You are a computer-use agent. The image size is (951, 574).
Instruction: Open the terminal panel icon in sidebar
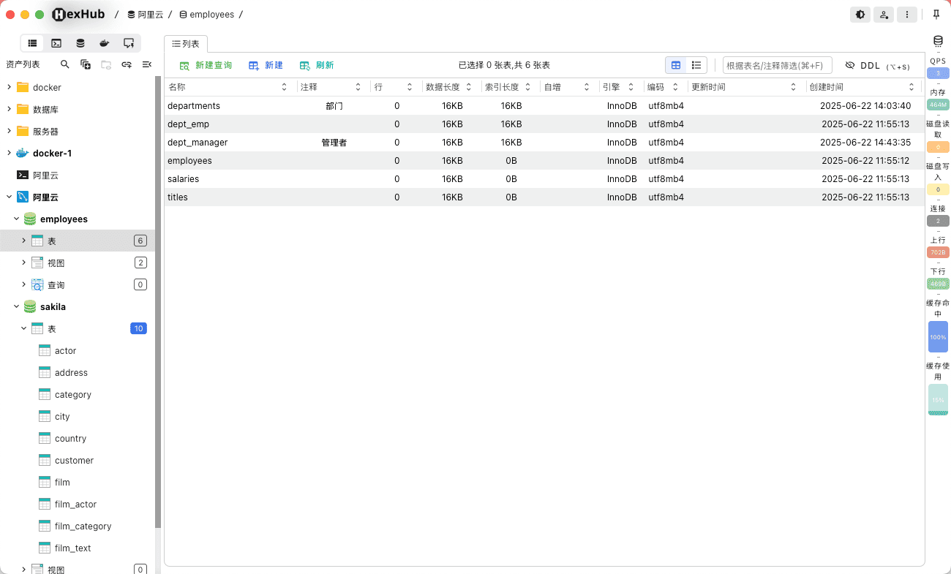[x=56, y=43]
